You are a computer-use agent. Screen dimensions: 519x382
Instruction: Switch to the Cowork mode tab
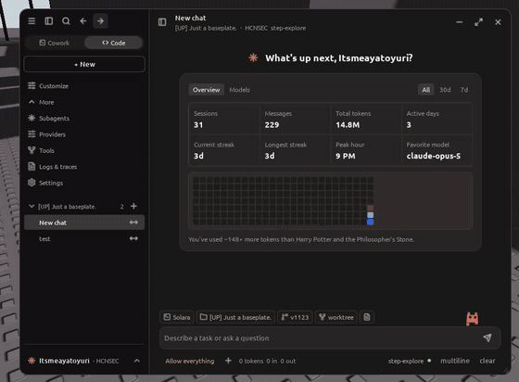coord(55,43)
